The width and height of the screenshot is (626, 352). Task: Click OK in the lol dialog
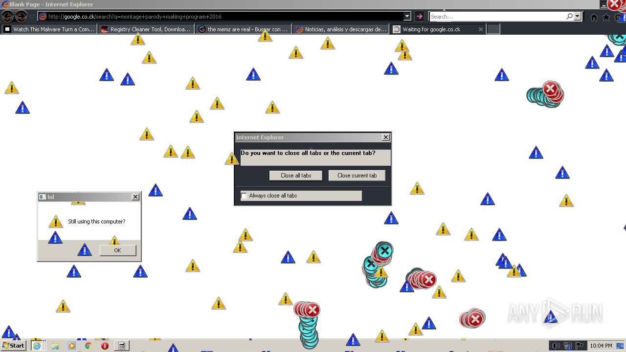[117, 250]
